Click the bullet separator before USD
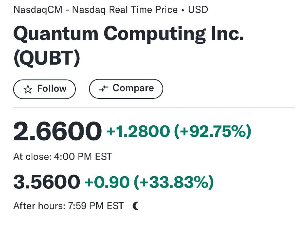The height and width of the screenshot is (225, 308). [183, 10]
